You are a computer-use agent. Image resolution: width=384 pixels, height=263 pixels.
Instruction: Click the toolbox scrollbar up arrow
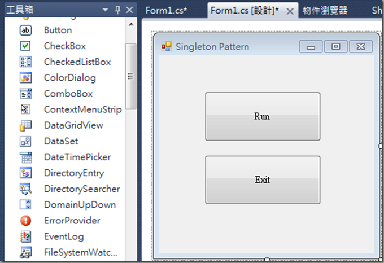coord(131,24)
